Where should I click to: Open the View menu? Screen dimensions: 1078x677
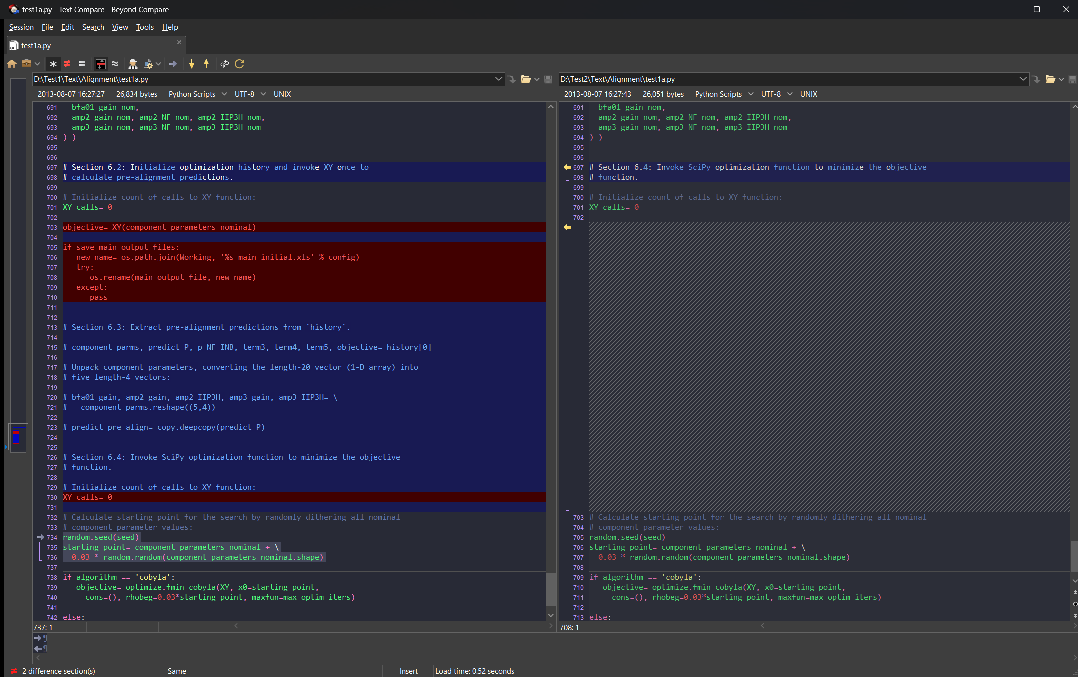tap(120, 27)
